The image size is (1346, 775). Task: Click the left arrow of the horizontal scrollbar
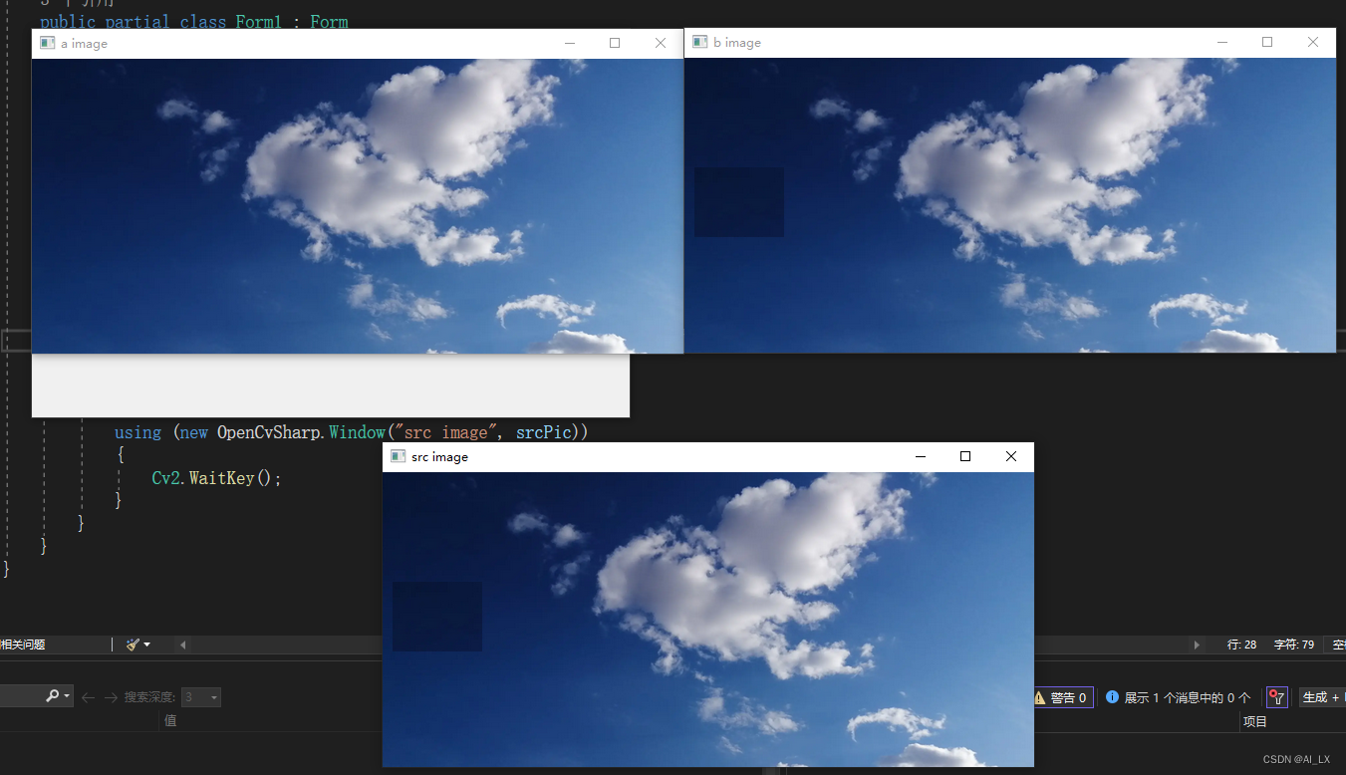(x=182, y=645)
